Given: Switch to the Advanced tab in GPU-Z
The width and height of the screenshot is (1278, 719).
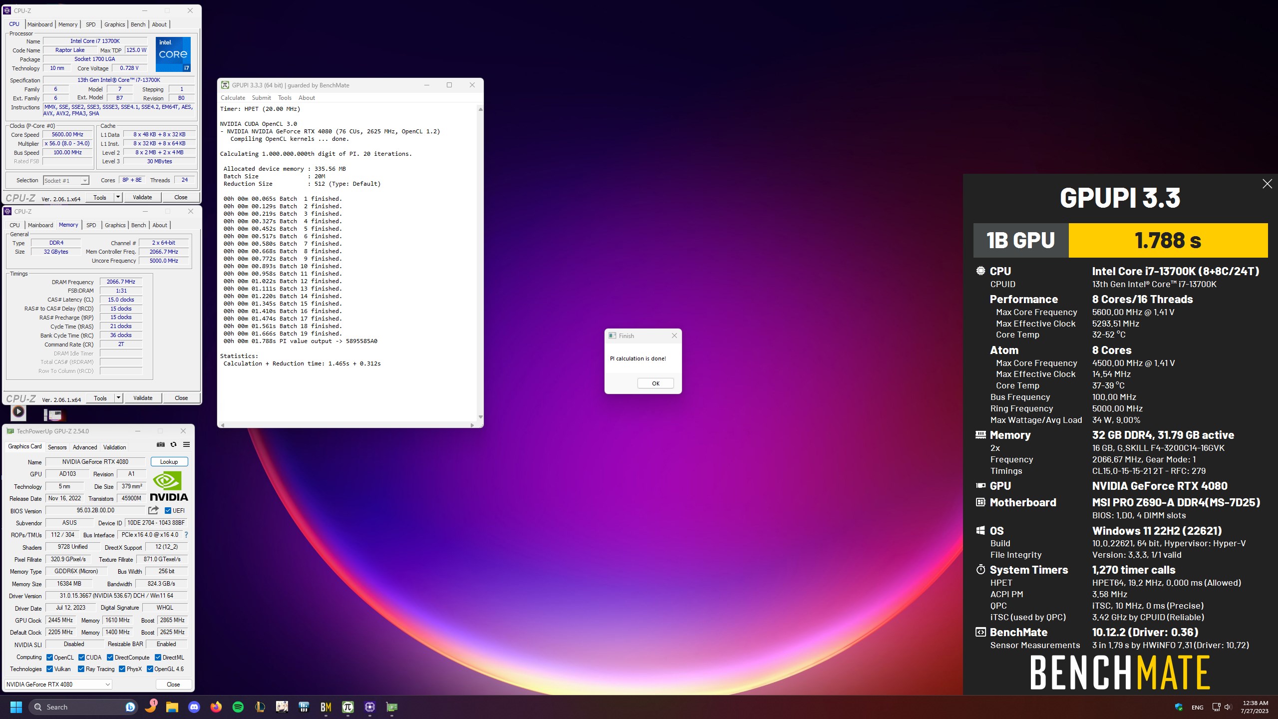Looking at the screenshot, I should click(85, 447).
